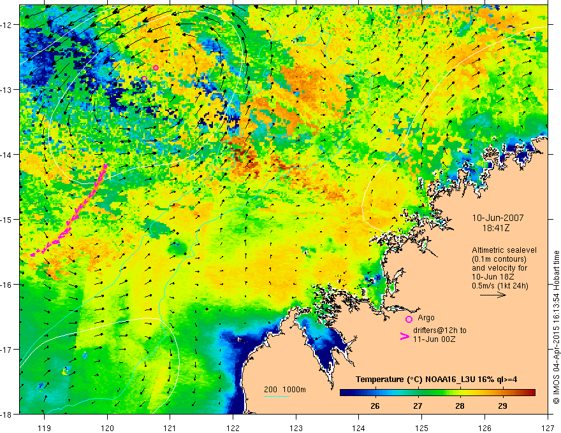Click the 'Argo' legend label
The height and width of the screenshot is (433, 561).
[426, 318]
